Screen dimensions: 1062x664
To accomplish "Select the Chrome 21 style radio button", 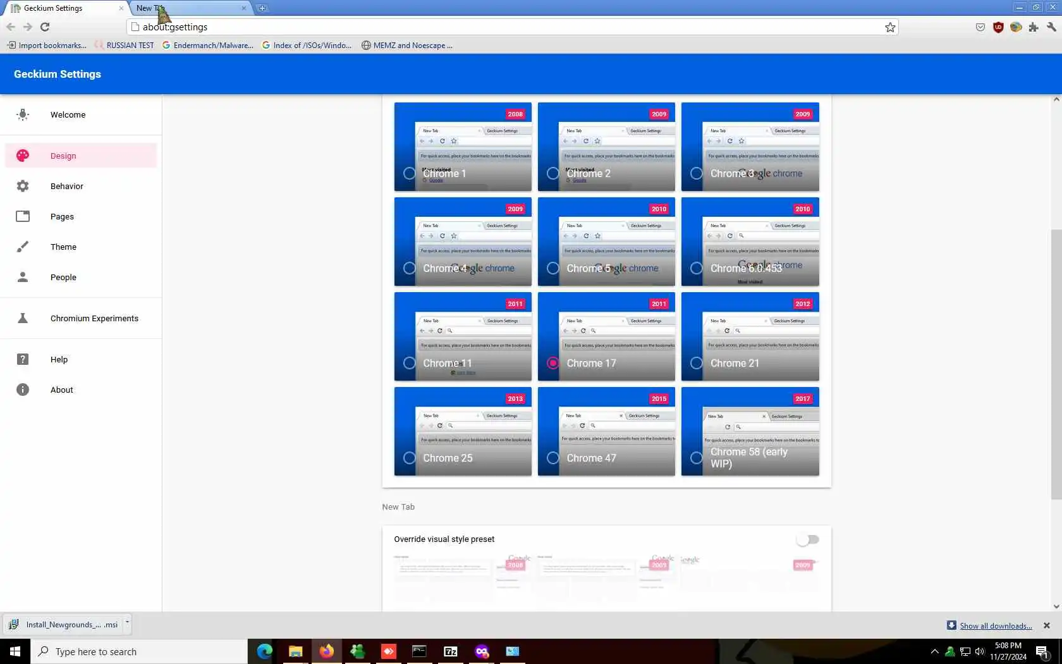I will 697,363.
